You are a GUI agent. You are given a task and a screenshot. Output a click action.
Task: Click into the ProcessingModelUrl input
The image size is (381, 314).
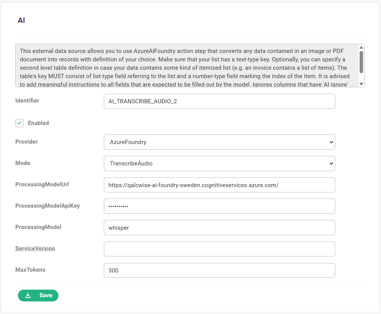click(220, 185)
